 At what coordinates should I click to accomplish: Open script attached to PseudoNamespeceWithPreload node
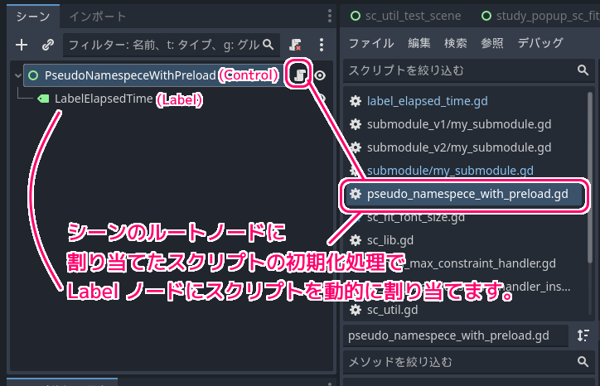coord(299,75)
